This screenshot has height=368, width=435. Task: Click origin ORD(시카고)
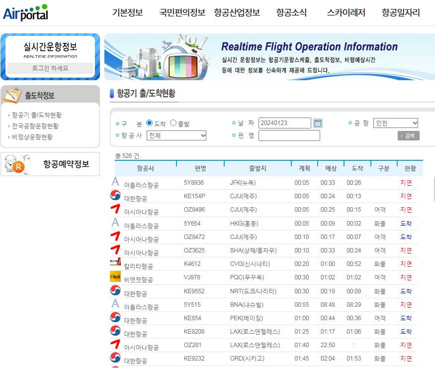coord(247,359)
